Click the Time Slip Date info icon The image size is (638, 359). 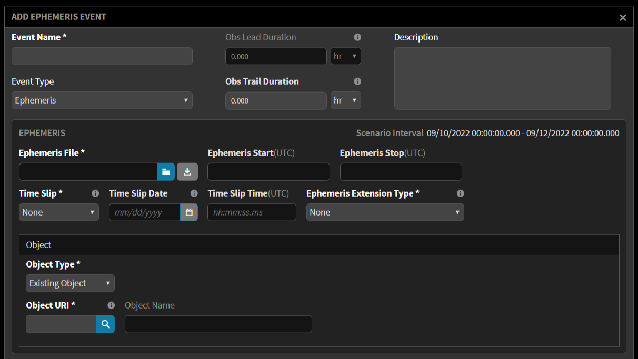[194, 193]
